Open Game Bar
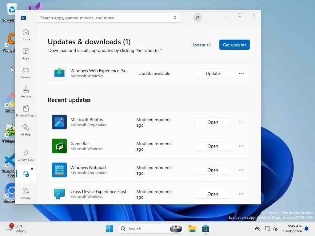 213,146
